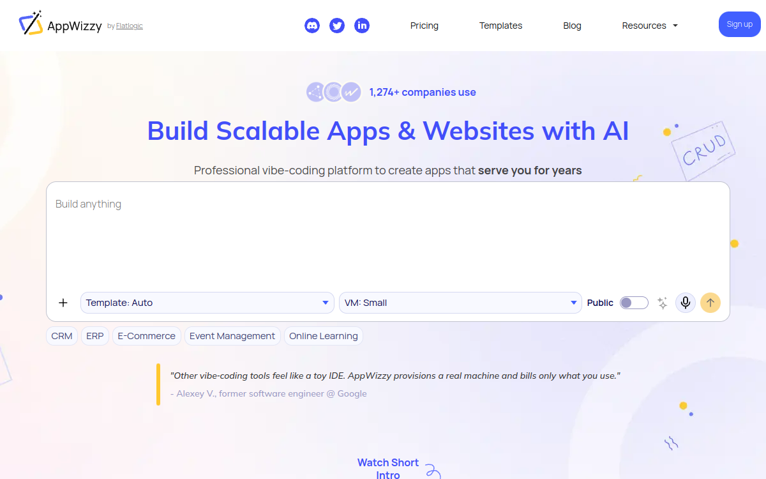
Task: Select the E-Commerce suggestion chip
Action: [x=147, y=336]
